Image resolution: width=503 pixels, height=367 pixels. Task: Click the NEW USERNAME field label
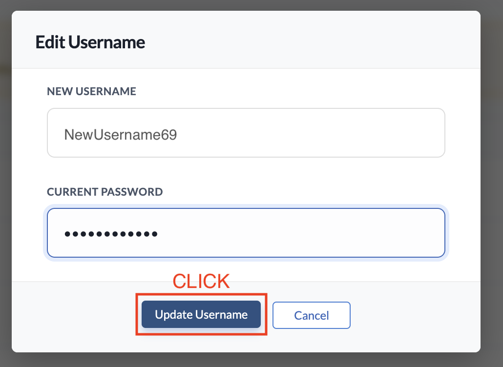coord(91,91)
